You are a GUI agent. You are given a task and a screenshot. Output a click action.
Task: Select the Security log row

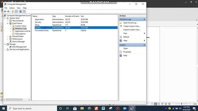[76, 22]
